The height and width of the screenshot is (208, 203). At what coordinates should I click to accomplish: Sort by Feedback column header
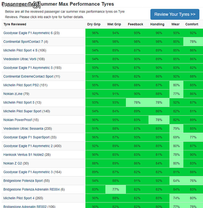(135, 24)
